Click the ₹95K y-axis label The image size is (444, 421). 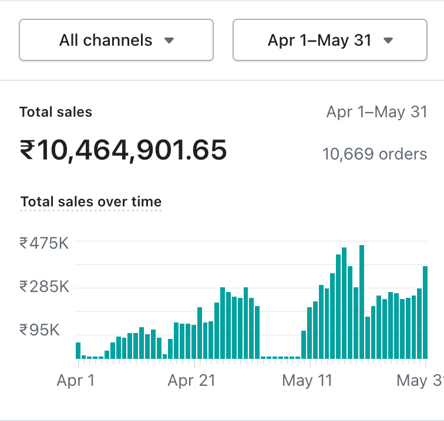click(39, 331)
